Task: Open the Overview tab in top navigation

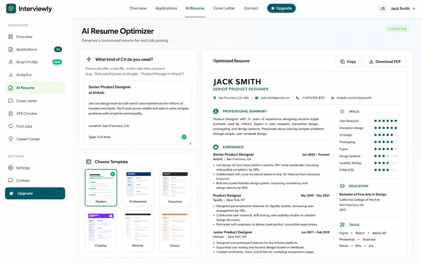Action: coord(138,8)
